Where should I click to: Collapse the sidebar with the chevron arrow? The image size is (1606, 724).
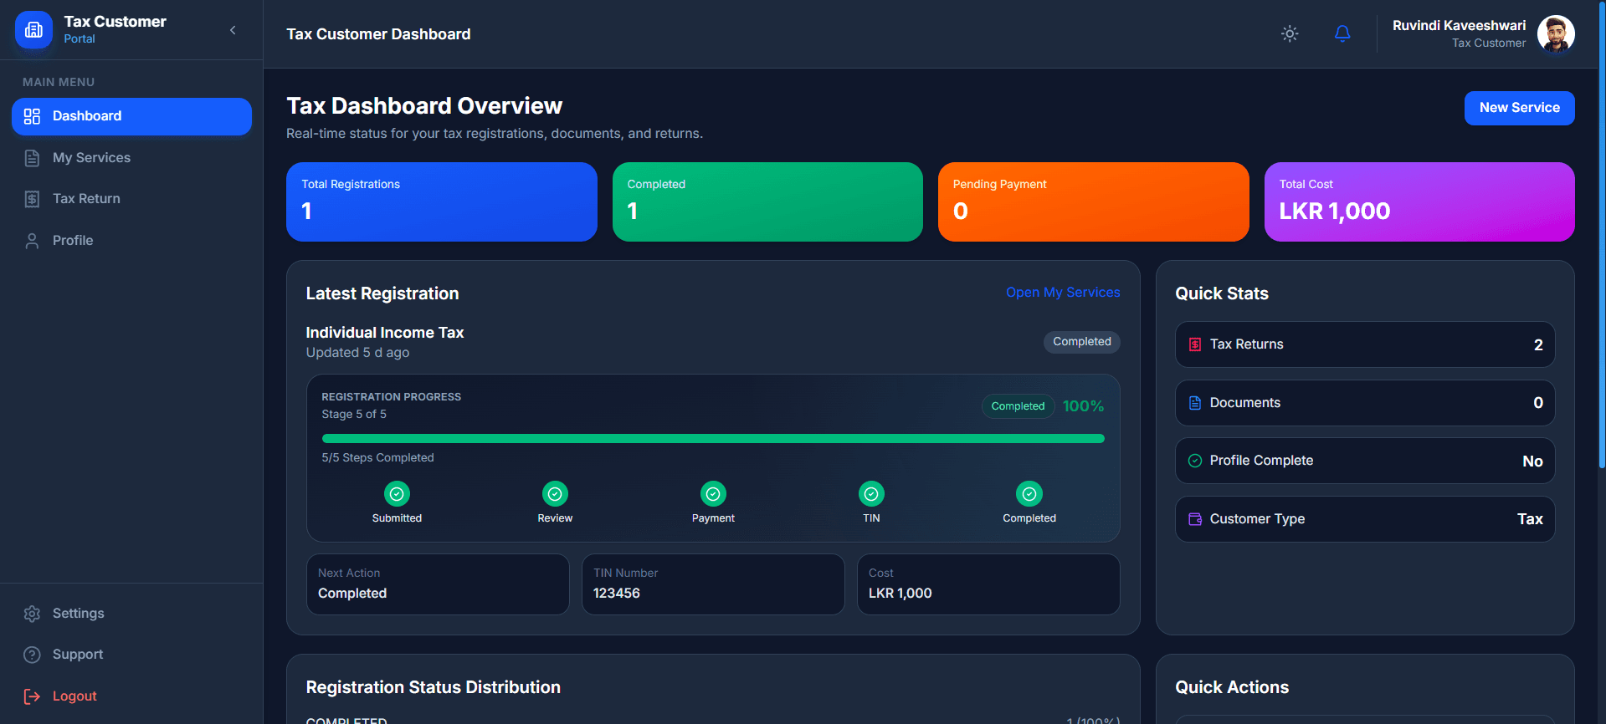233,30
